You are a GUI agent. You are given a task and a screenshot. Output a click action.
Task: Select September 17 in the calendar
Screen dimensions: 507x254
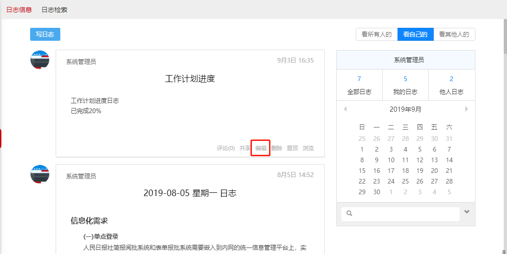(x=391, y=171)
